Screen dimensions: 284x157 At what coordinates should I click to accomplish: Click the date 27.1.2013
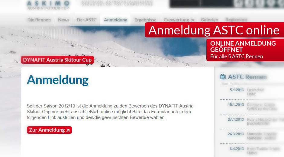pyautogui.click(x=236, y=120)
